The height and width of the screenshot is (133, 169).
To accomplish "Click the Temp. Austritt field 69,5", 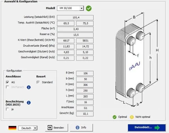I will [66, 23].
